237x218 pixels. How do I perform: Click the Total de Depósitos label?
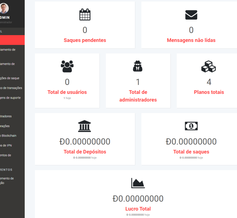pos(85,152)
